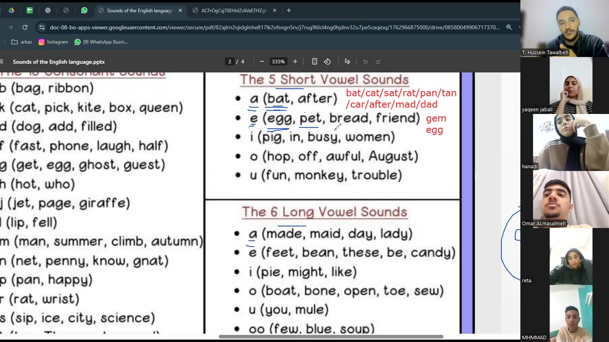Open the globe-icon pinned tab beside WhatsApp
This screenshot has height=342, width=609.
[66, 10]
